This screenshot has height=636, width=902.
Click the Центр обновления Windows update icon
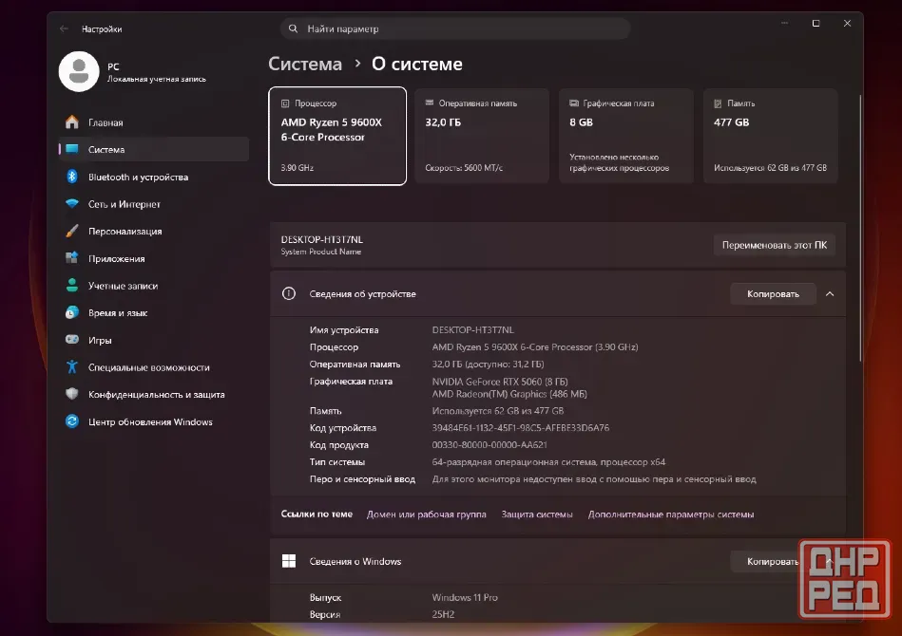pos(72,421)
